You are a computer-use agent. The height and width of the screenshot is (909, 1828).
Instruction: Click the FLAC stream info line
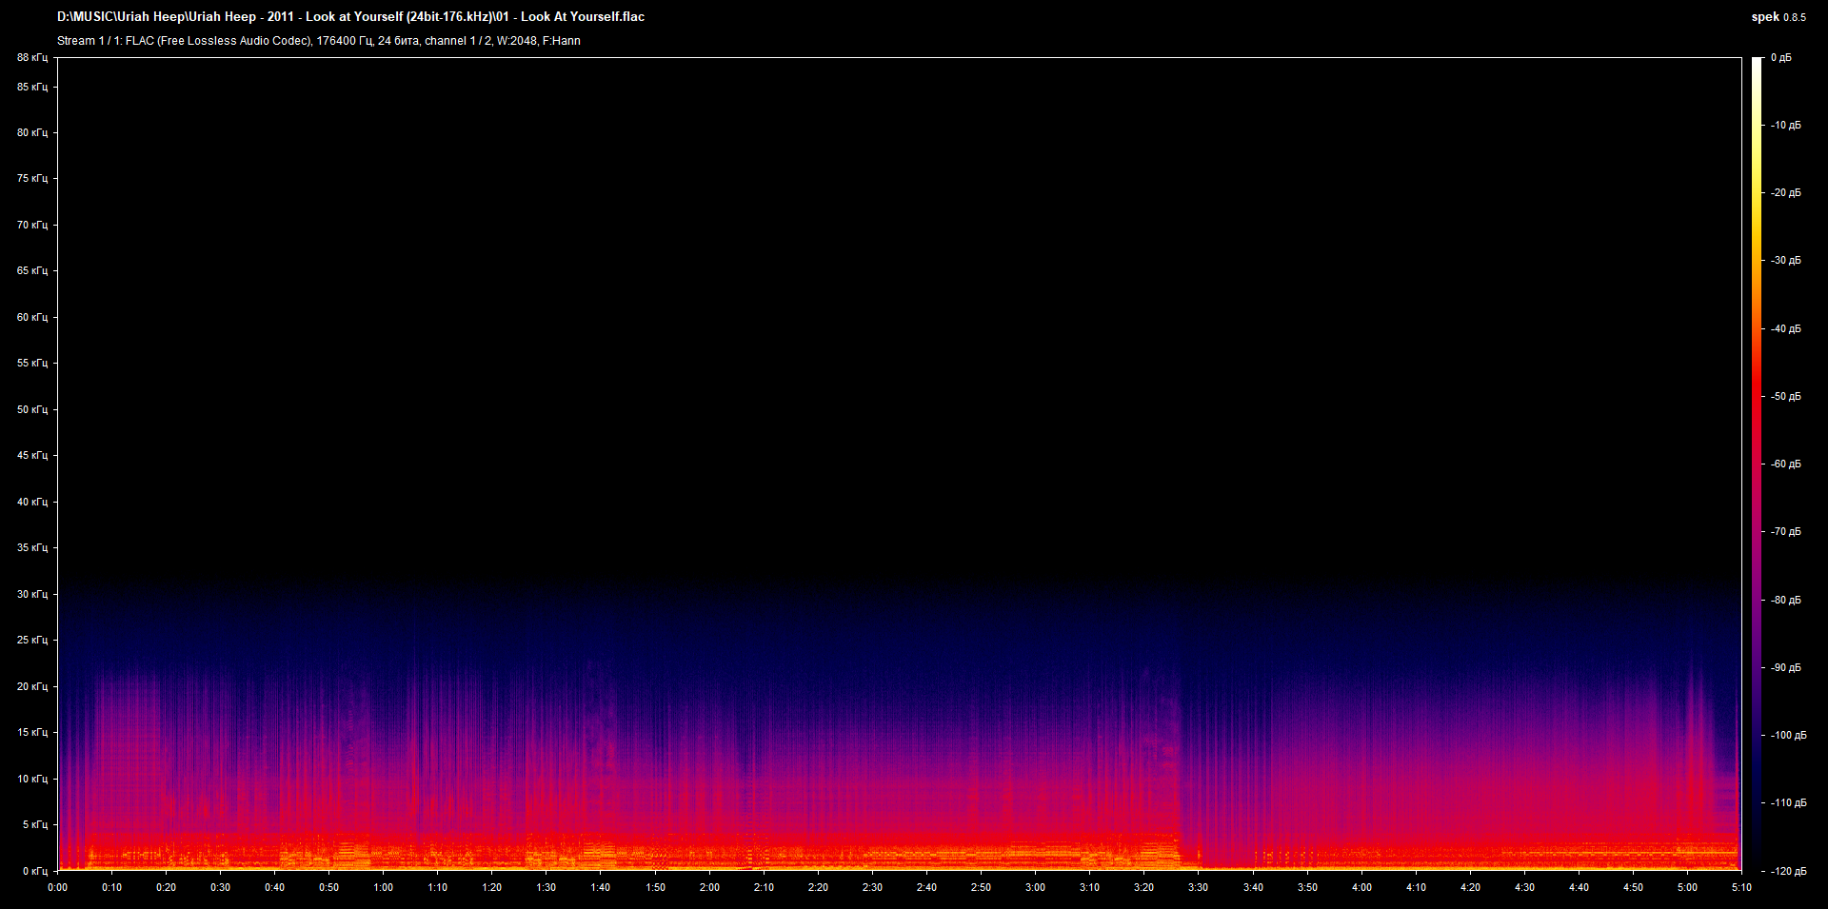318,41
